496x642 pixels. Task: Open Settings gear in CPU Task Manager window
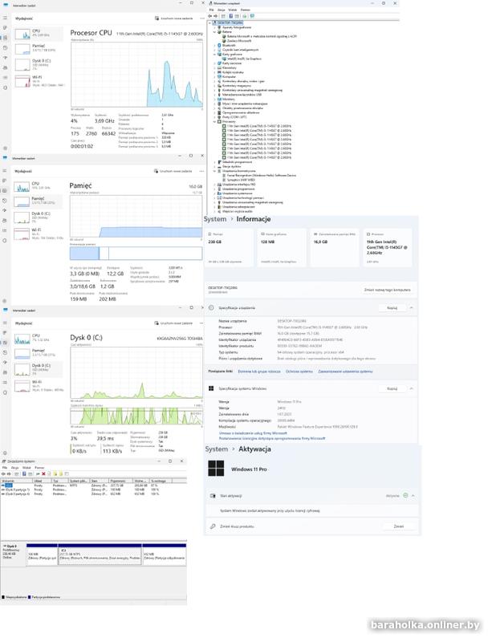pos(5,148)
